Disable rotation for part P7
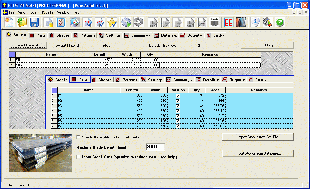Screen dimensions: 310x189 pos(177,126)
